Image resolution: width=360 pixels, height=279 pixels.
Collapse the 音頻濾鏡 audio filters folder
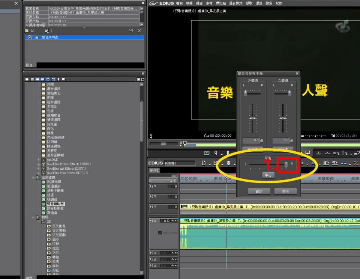pos(33,177)
